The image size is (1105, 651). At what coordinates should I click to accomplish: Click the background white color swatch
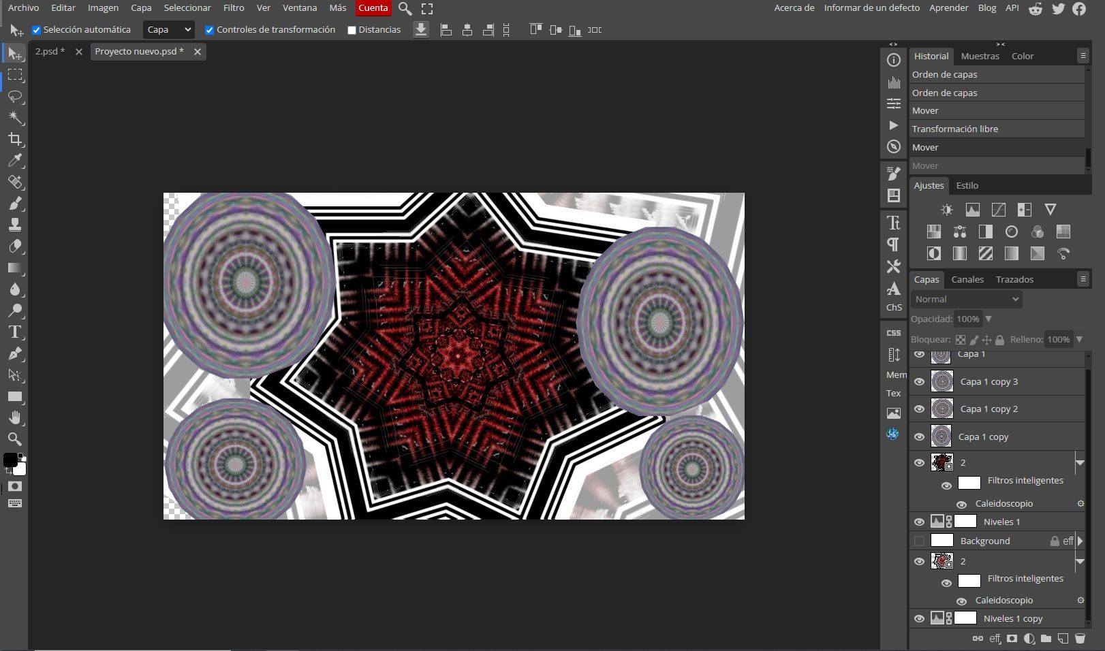(21, 470)
